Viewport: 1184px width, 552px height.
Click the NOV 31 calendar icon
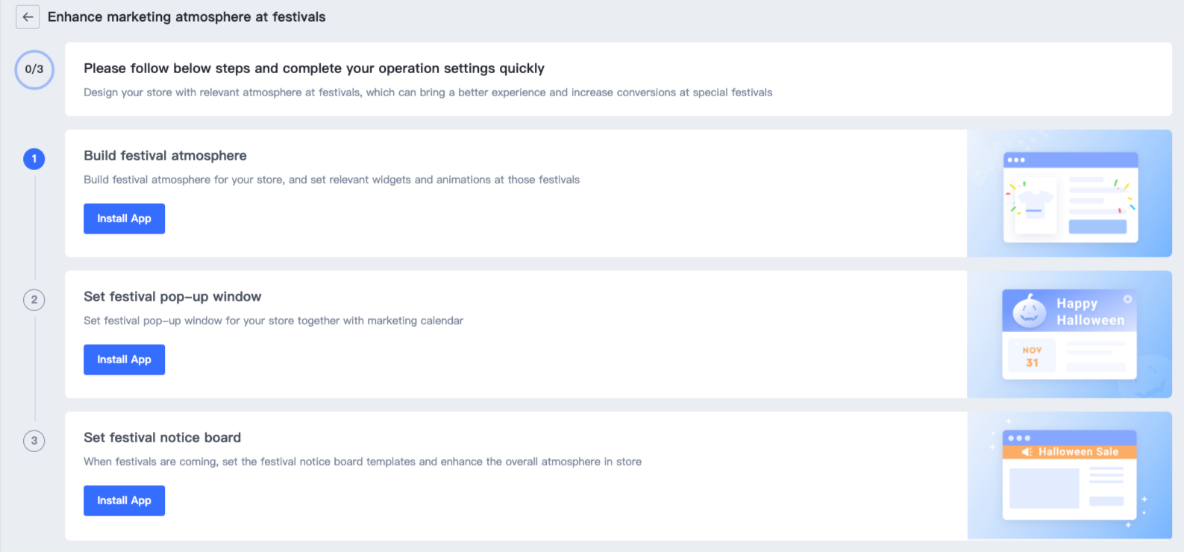tap(1032, 357)
